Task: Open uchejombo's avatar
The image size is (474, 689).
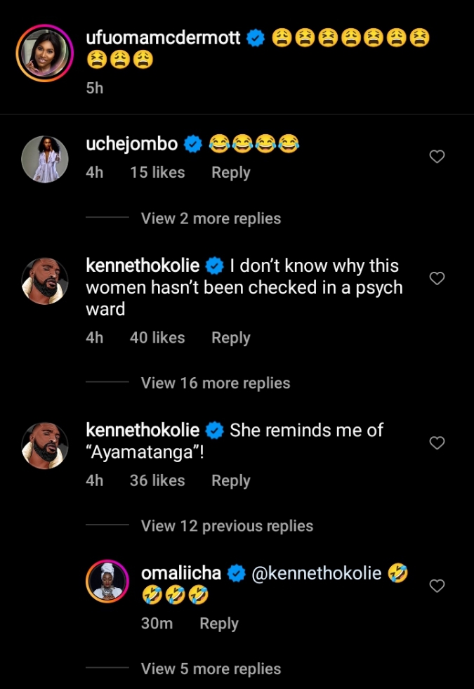Action: [45, 159]
